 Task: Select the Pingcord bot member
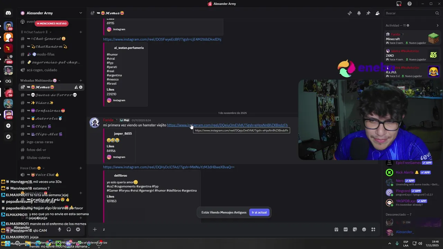(412, 192)
